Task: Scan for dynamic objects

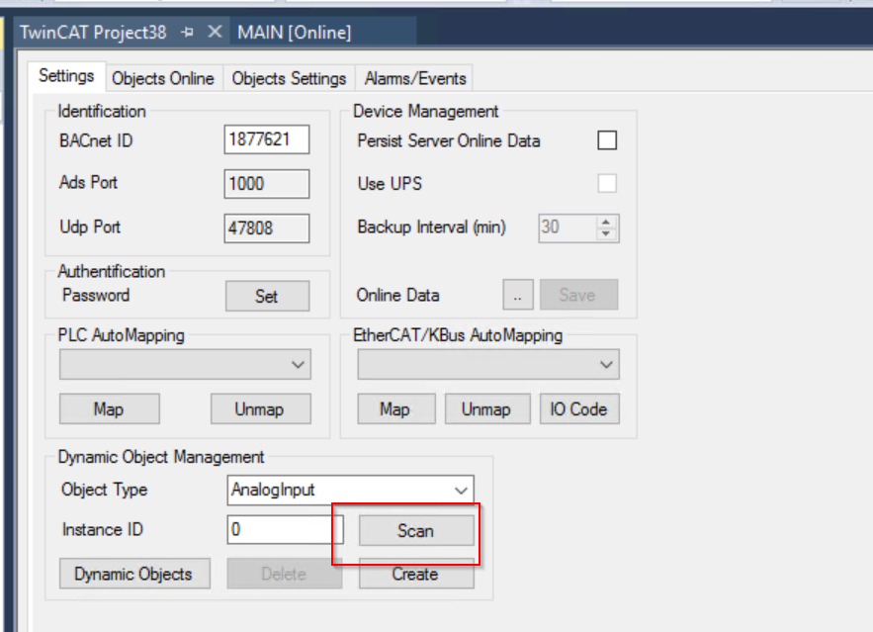Action: click(416, 531)
